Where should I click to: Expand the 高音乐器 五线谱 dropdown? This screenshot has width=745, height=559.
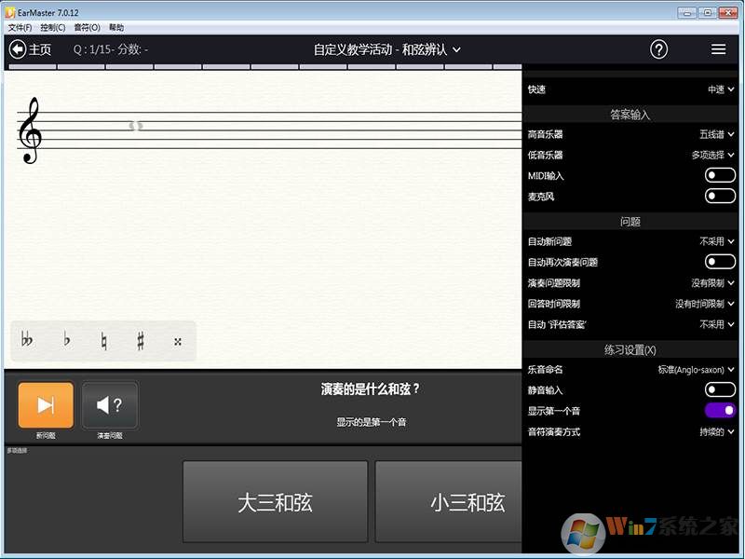click(x=716, y=134)
